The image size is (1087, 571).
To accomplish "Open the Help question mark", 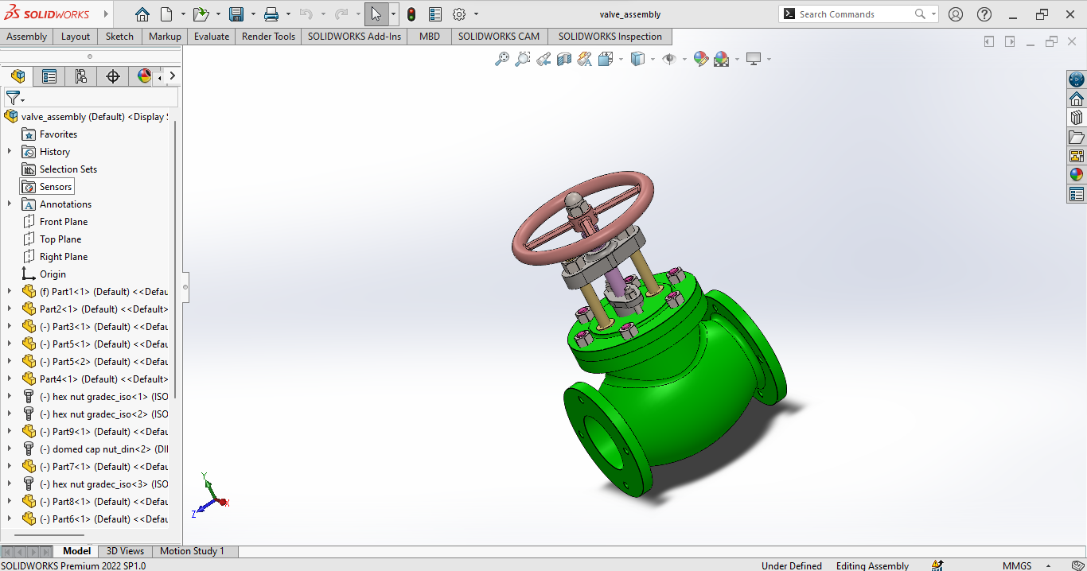I will pos(984,14).
